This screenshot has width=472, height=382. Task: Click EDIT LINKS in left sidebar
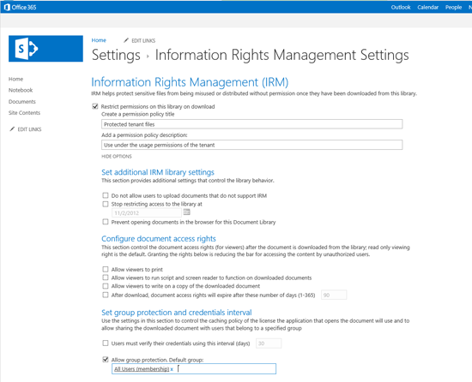pyautogui.click(x=29, y=129)
